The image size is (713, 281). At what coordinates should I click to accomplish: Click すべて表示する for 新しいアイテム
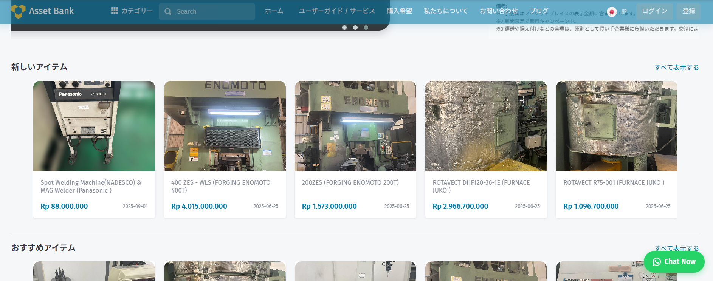[x=676, y=68]
